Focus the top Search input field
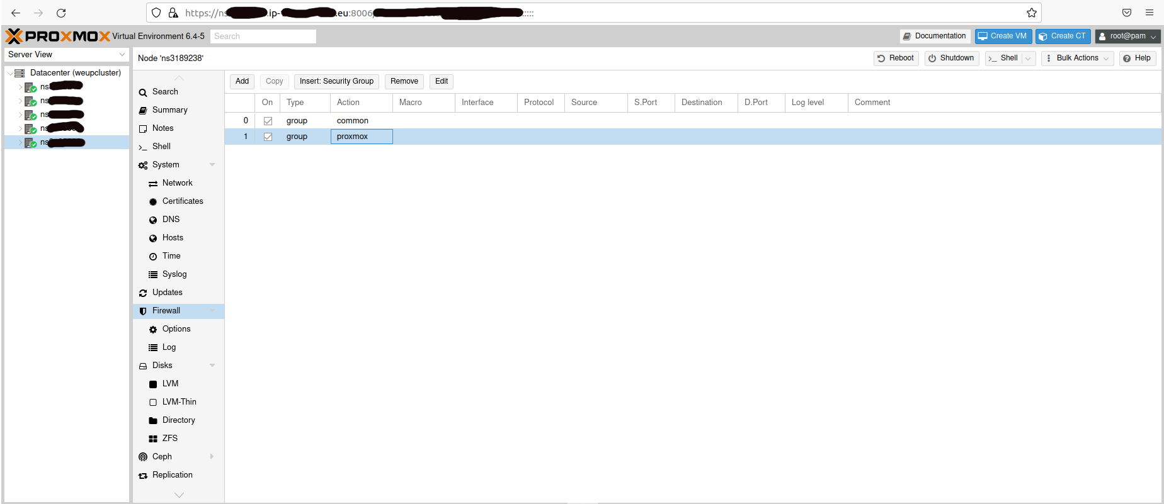Viewport: 1164px width, 504px height. click(263, 36)
